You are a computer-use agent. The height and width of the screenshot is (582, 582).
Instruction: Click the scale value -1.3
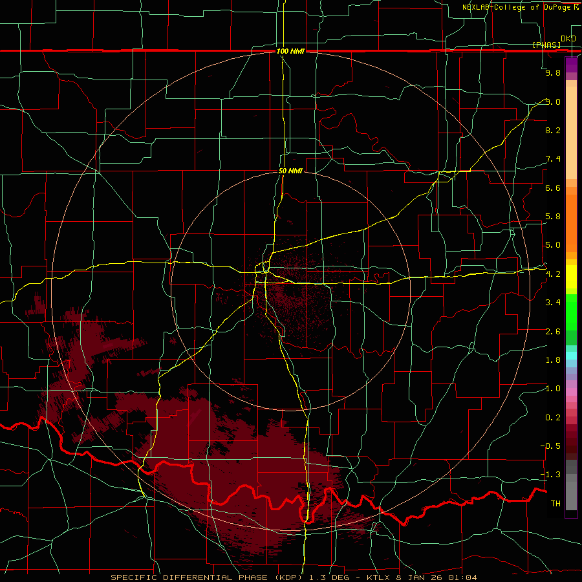pyautogui.click(x=550, y=475)
